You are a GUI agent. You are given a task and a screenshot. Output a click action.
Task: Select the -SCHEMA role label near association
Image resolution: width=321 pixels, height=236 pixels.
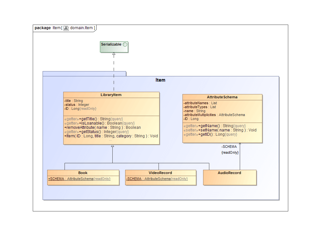pyautogui.click(x=229, y=147)
